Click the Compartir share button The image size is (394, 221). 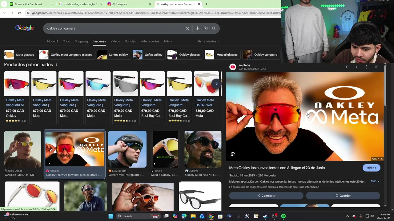point(266,196)
